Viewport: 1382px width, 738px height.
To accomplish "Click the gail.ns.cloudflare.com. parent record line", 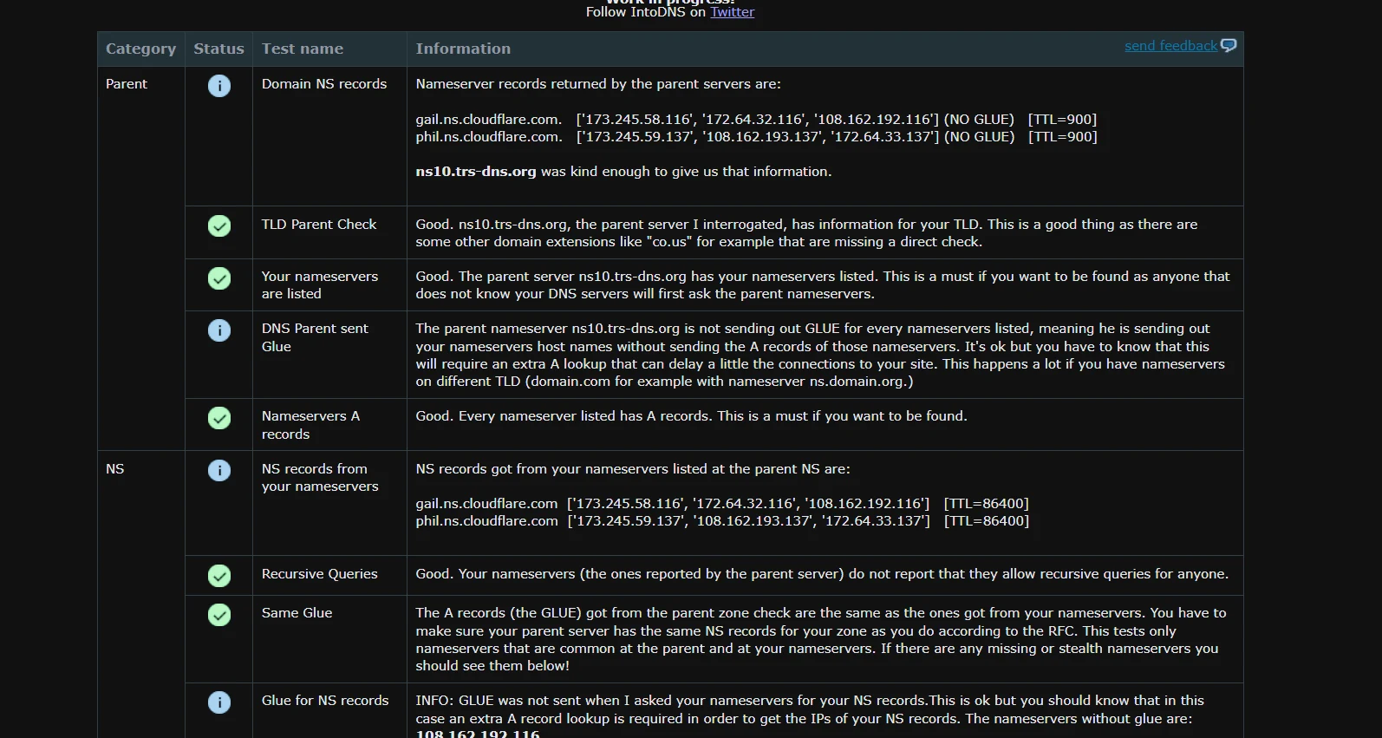I will pos(756,120).
